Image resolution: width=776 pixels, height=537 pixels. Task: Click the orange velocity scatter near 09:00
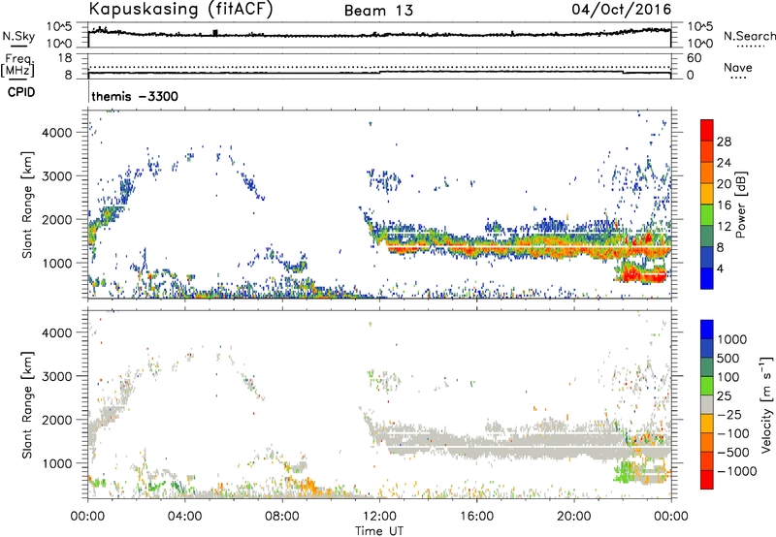point(307,483)
